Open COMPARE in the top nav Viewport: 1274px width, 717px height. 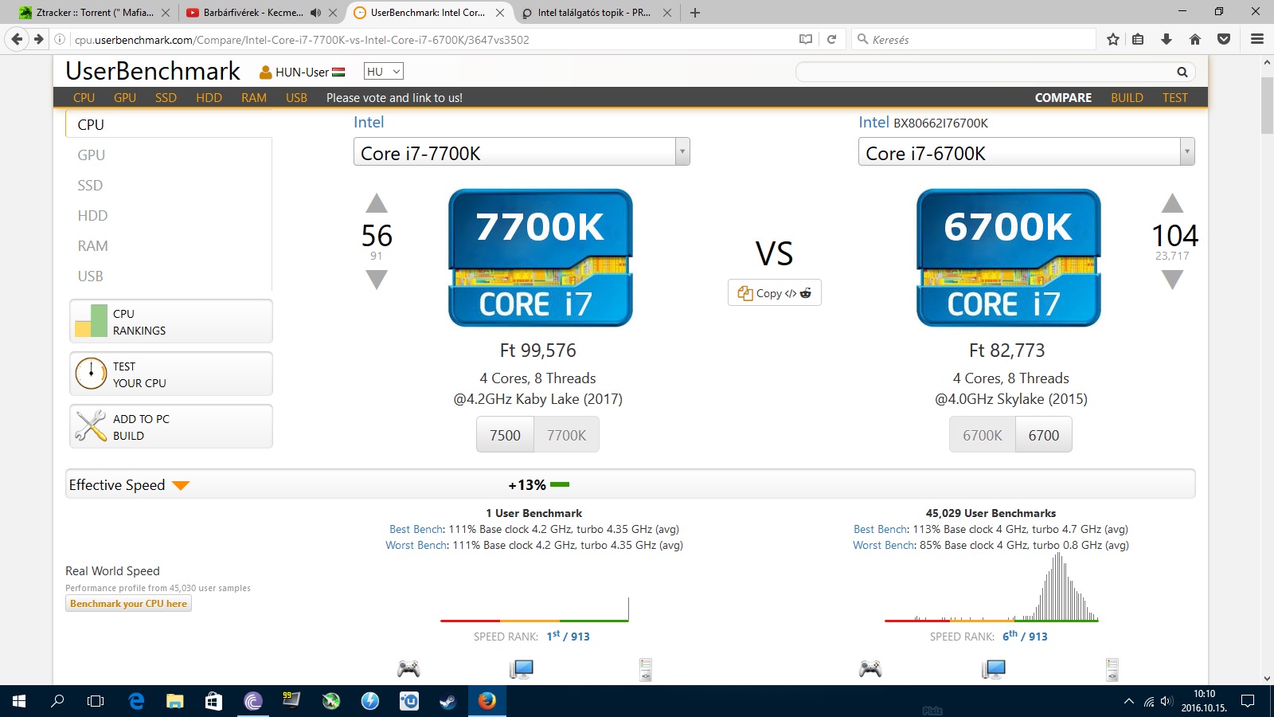(1063, 98)
